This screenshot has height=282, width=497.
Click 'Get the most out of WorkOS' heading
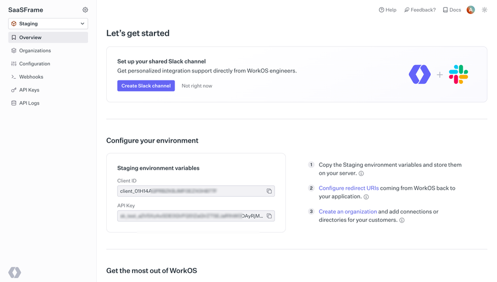(152, 271)
